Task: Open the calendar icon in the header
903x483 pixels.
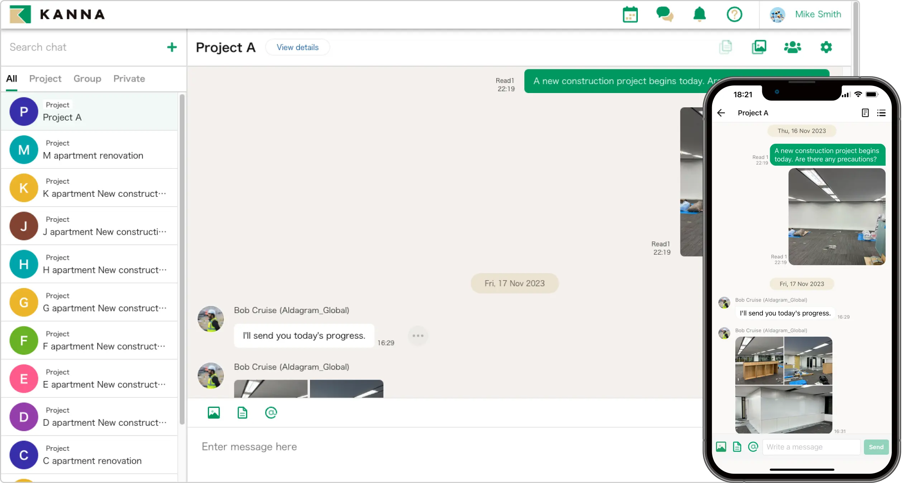Action: (x=630, y=14)
